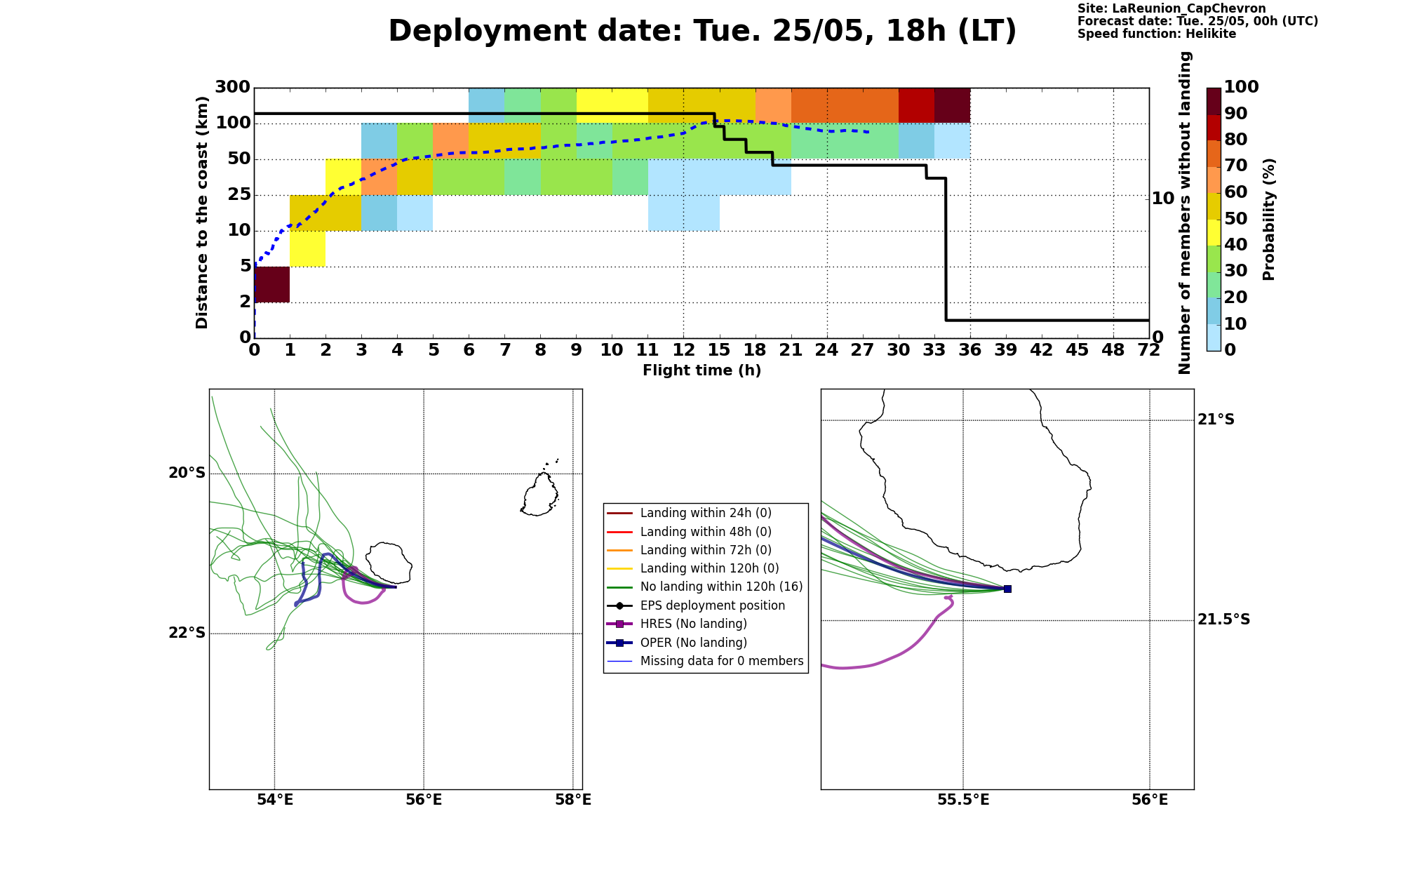Click the dark red cell at 33-36h top row
This screenshot has width=1403, height=877.
click(x=952, y=105)
